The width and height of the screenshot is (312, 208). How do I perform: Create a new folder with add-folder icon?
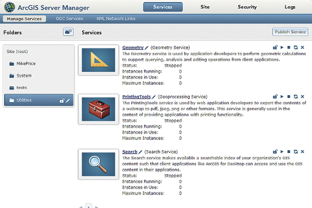(68, 32)
